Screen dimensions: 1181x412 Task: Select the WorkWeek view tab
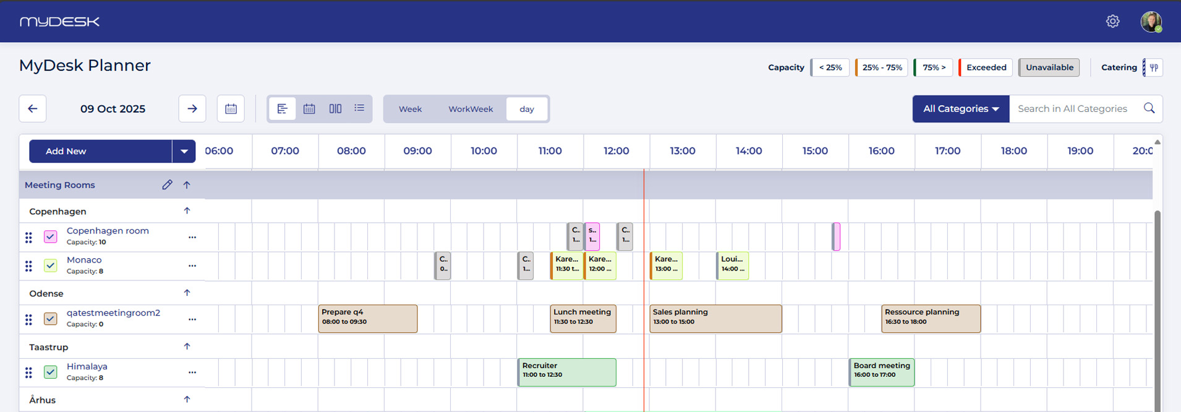(x=471, y=109)
